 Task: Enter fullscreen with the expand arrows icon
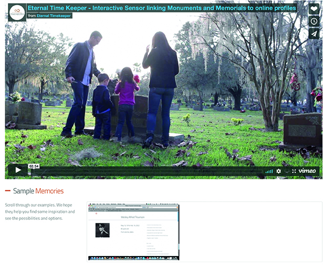[294, 171]
